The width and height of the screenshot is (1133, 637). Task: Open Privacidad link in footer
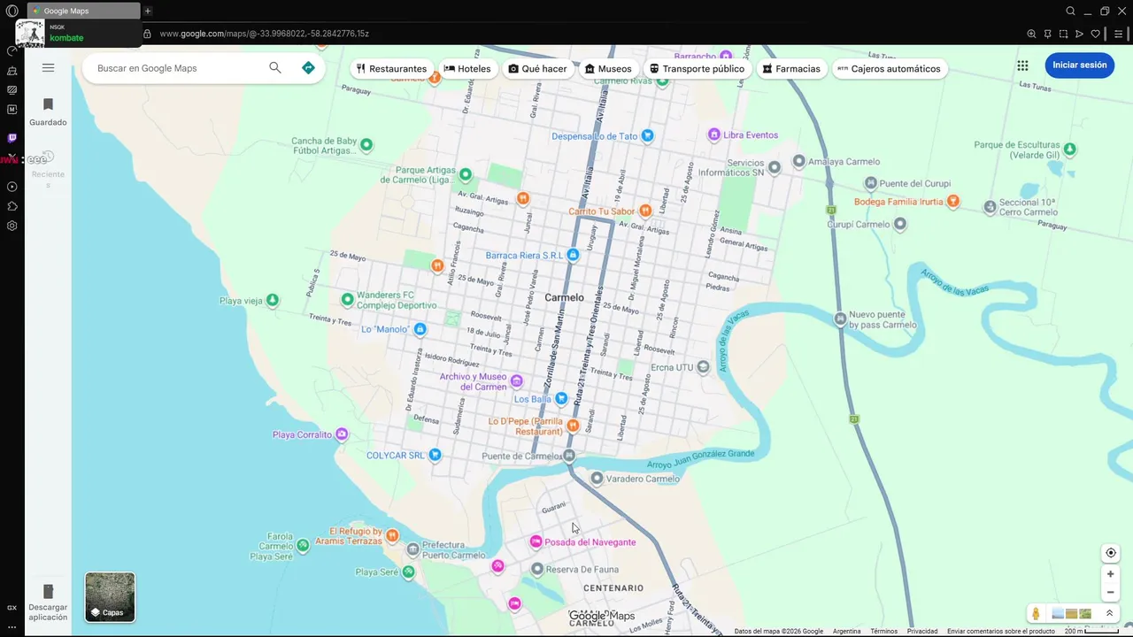point(922,631)
